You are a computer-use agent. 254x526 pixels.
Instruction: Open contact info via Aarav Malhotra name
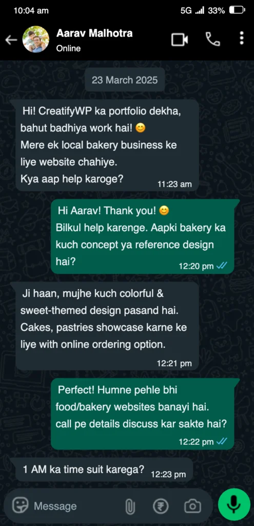(94, 33)
